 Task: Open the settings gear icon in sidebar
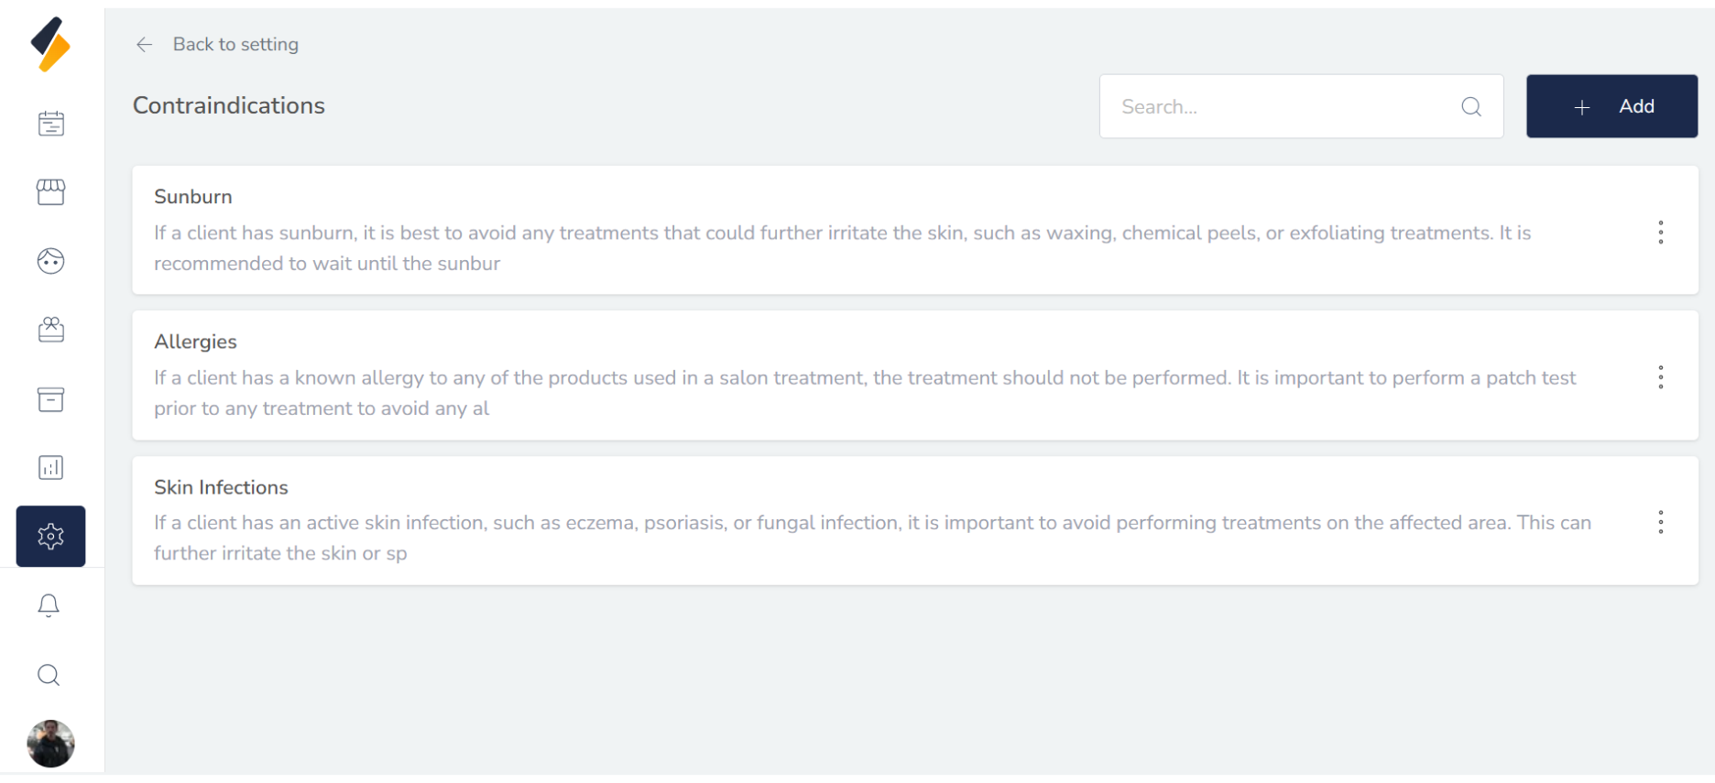click(51, 537)
